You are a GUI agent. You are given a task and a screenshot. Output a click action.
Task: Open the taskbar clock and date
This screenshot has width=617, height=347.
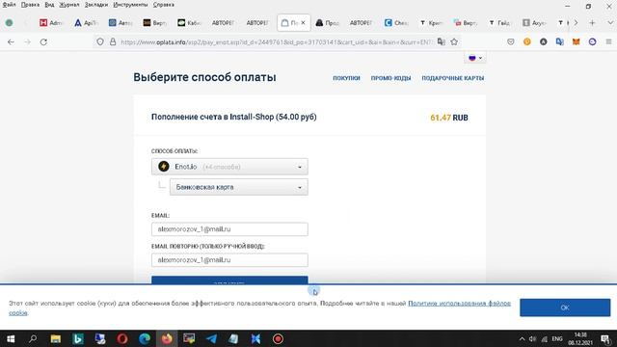point(580,338)
